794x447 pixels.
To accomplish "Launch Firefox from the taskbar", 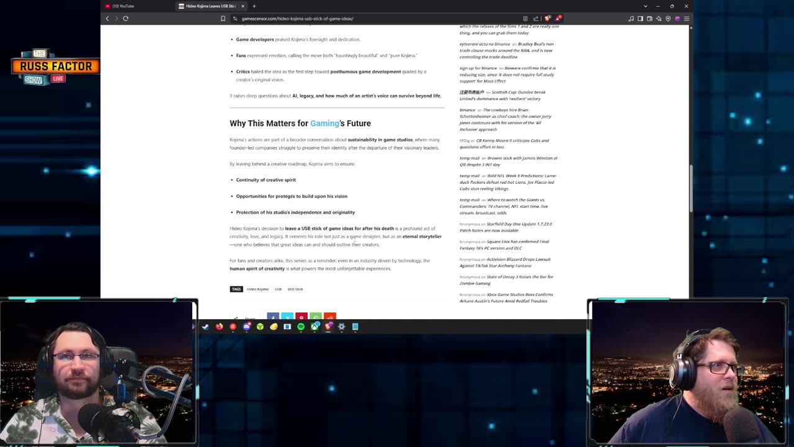I will 219,327.
